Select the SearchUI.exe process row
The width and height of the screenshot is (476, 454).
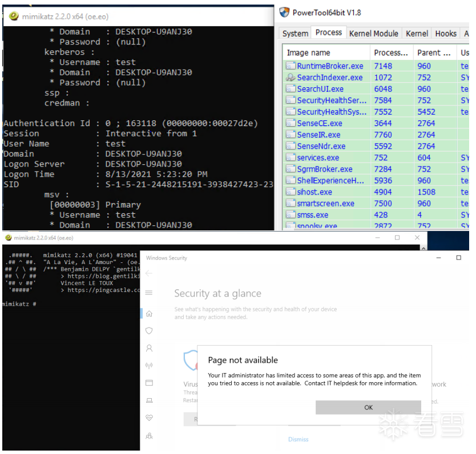377,89
